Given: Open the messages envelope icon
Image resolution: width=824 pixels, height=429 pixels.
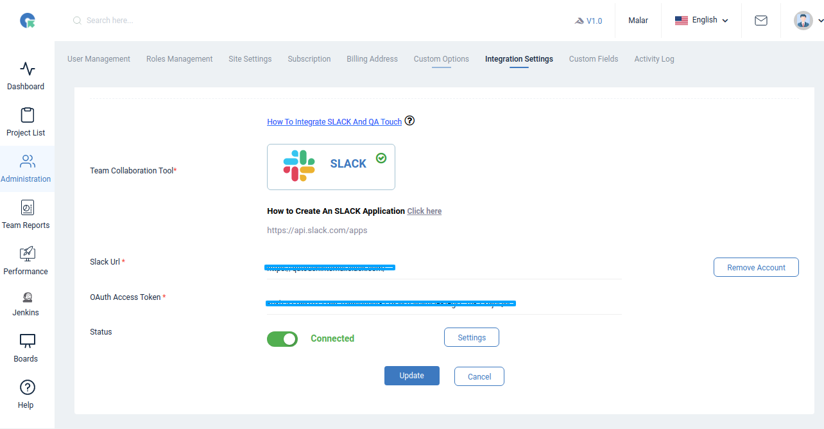Looking at the screenshot, I should pos(760,20).
